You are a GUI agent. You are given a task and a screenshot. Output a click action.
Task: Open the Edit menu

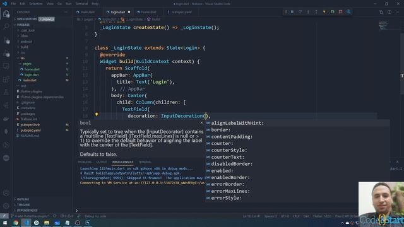[23, 4]
